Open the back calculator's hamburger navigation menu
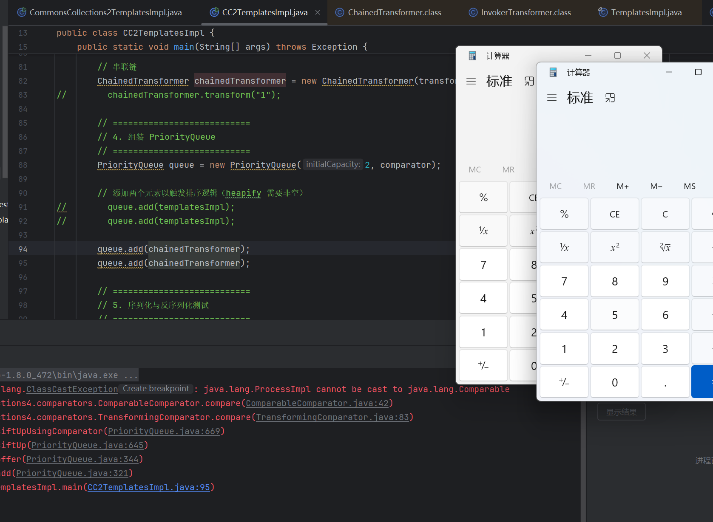 pos(471,81)
